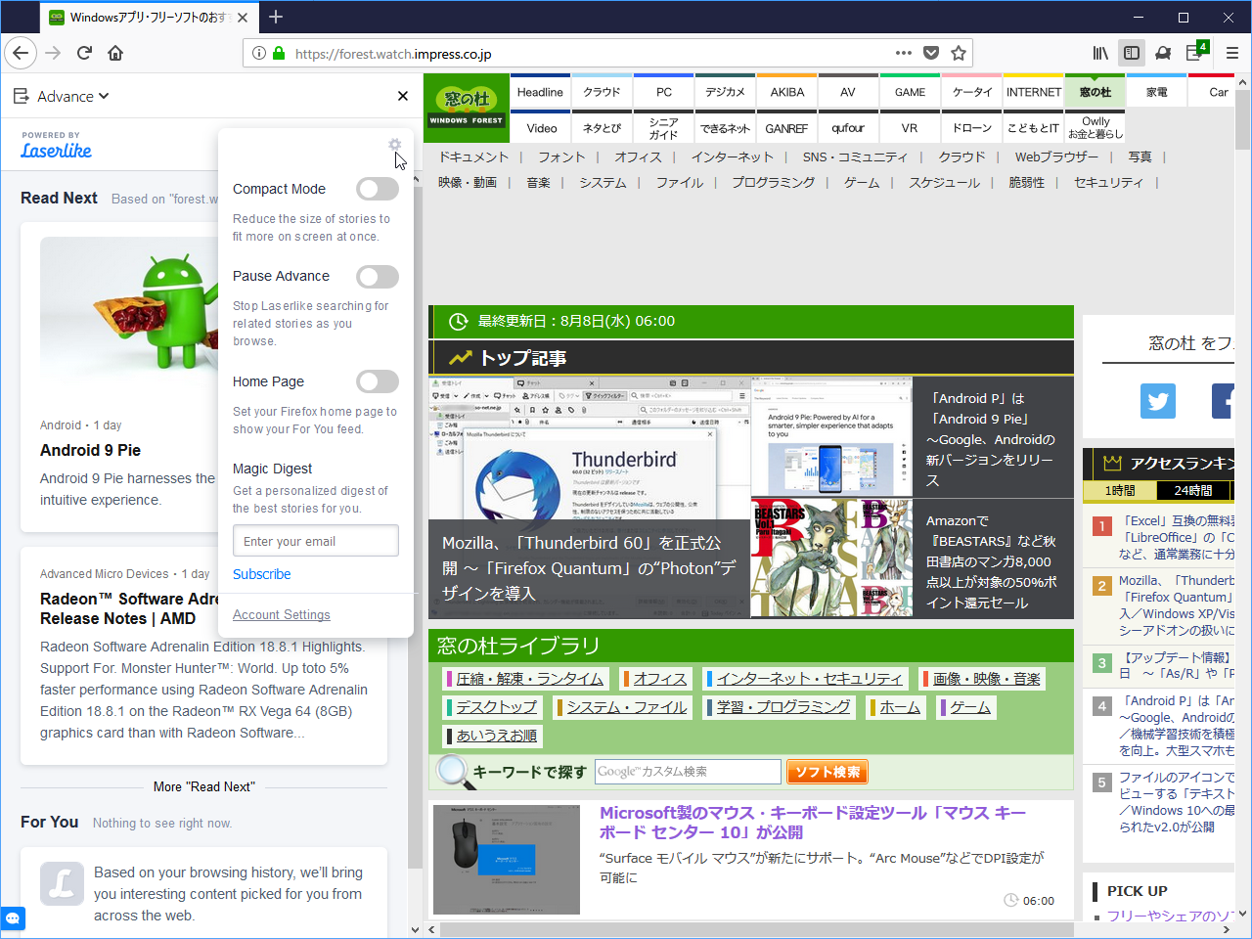Viewport: 1252px width, 939px height.
Task: Switch to the AKIBA nav tab
Action: point(787,91)
